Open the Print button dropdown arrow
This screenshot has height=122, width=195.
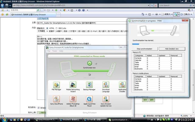[x=160, y=14]
